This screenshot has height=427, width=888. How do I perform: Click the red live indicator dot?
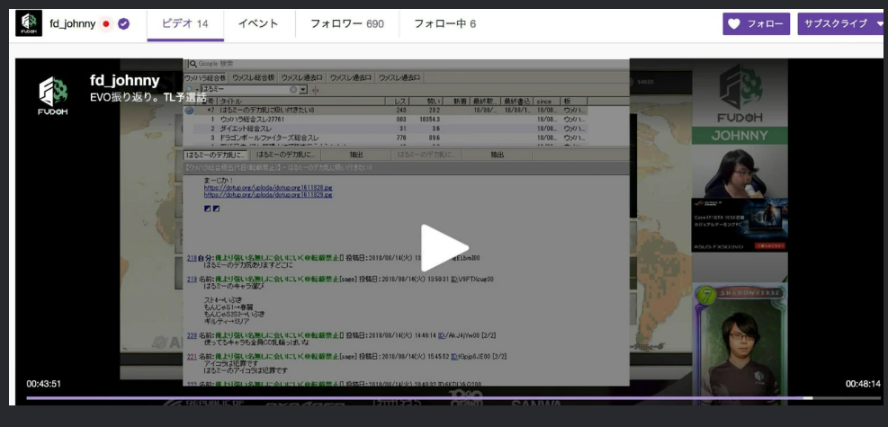point(106,24)
